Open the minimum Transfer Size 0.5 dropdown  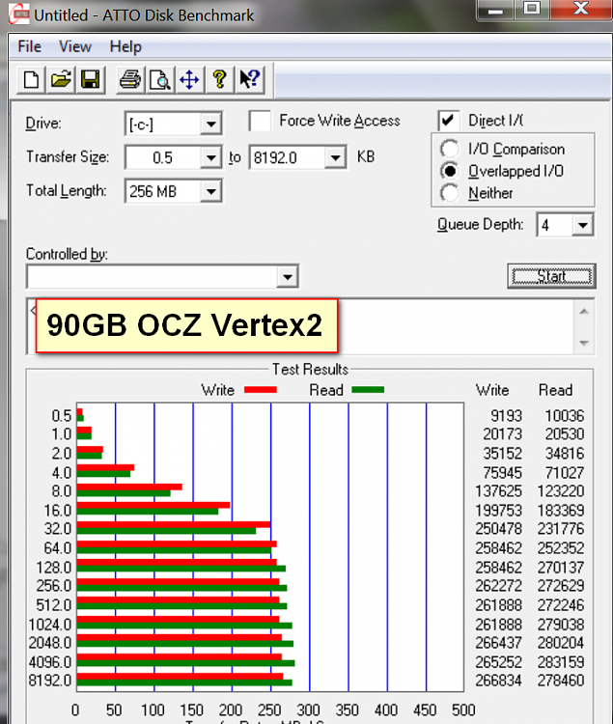point(210,158)
